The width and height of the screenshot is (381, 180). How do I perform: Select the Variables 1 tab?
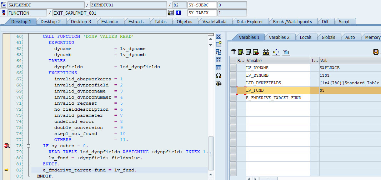(249, 37)
